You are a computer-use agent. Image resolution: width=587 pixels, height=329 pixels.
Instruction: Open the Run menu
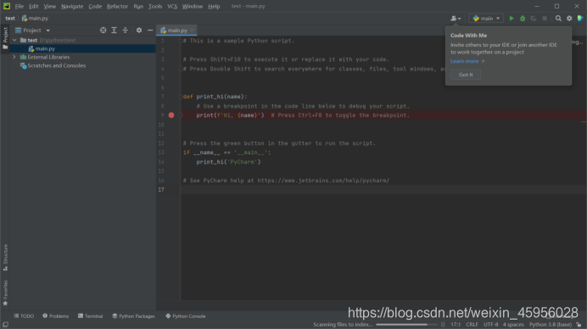pos(138,7)
